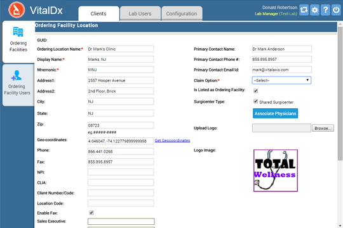Click the Total Wellness logo image
The image size is (343, 228).
point(276,170)
